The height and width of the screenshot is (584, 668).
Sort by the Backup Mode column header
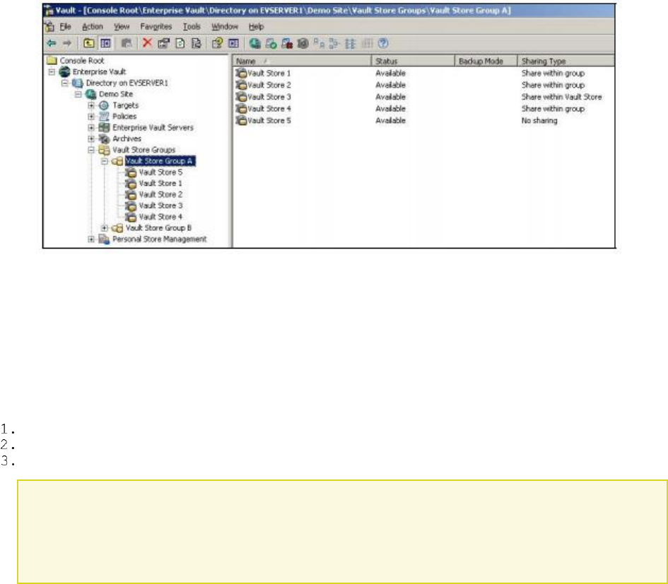coord(486,61)
